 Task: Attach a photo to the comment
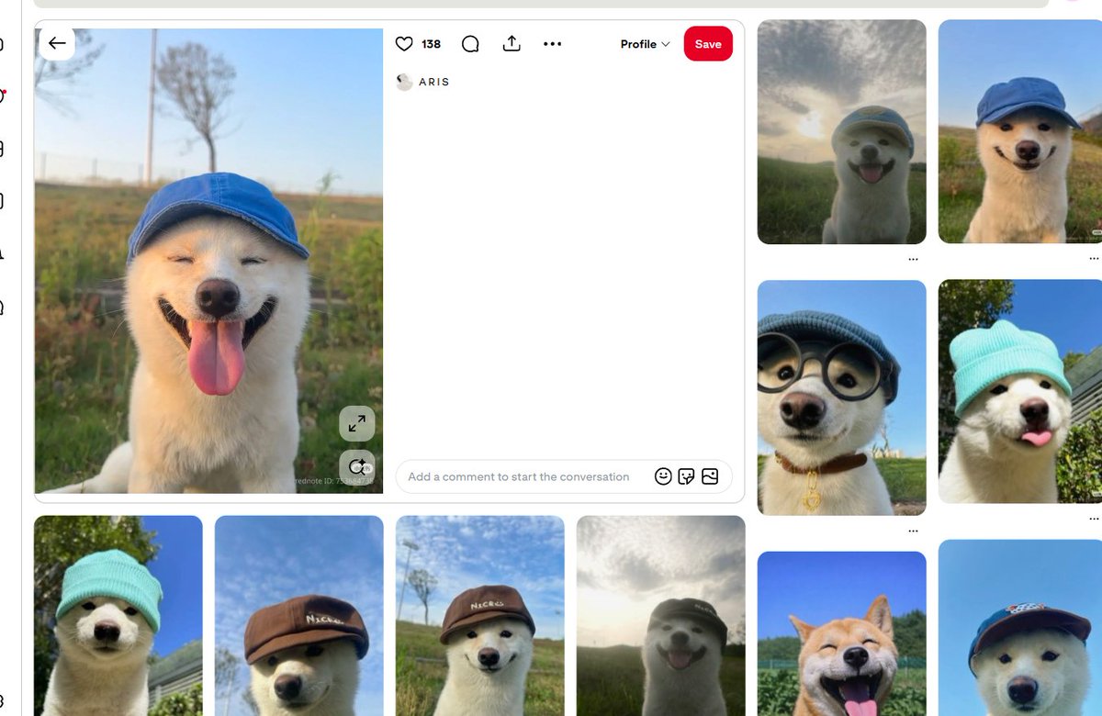tap(709, 476)
